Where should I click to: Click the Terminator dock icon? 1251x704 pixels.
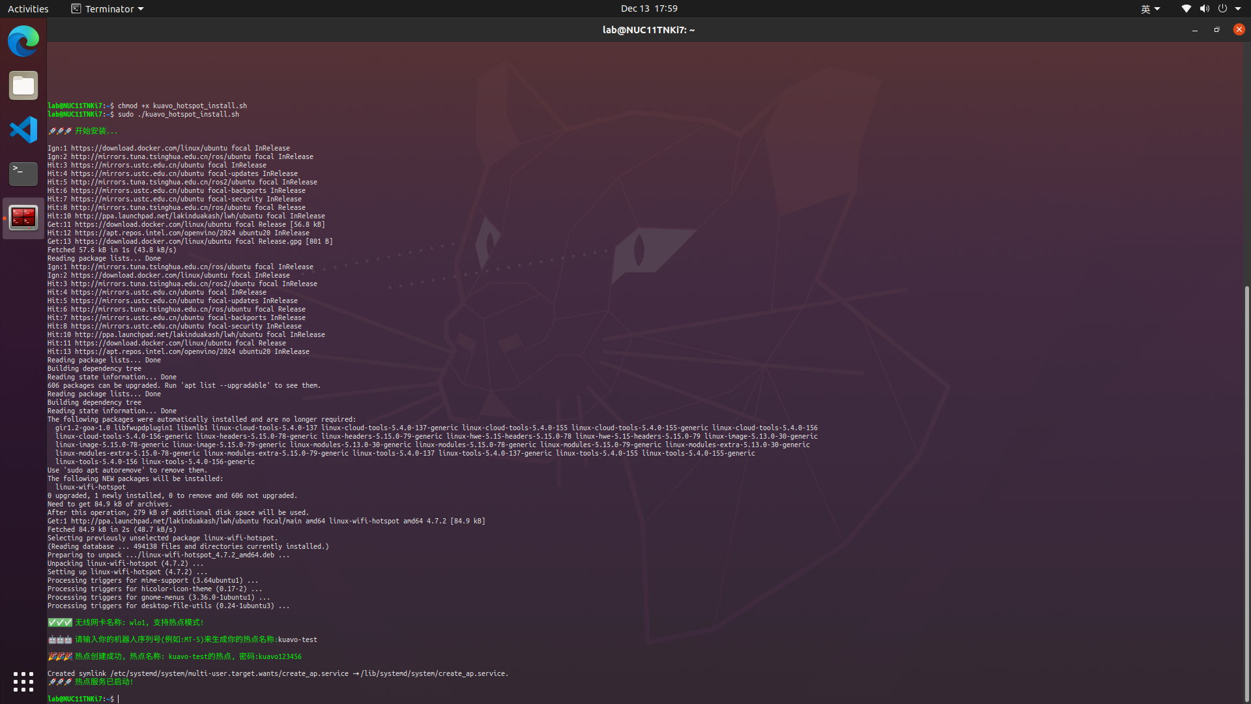click(23, 218)
